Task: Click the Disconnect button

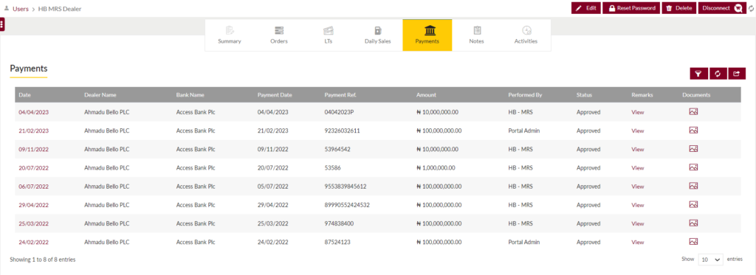Action: [x=722, y=8]
